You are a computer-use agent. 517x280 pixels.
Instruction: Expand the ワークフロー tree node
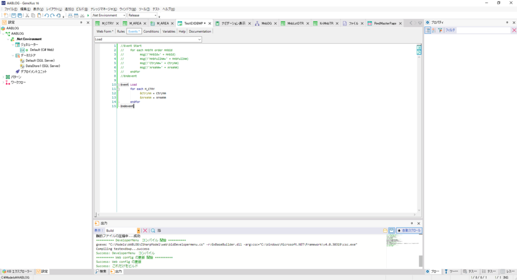pyautogui.click(x=4, y=82)
